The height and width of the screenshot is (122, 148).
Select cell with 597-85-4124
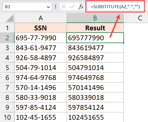point(41,107)
